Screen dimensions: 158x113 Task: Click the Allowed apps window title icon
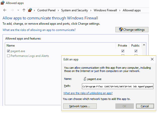coord(3,3)
